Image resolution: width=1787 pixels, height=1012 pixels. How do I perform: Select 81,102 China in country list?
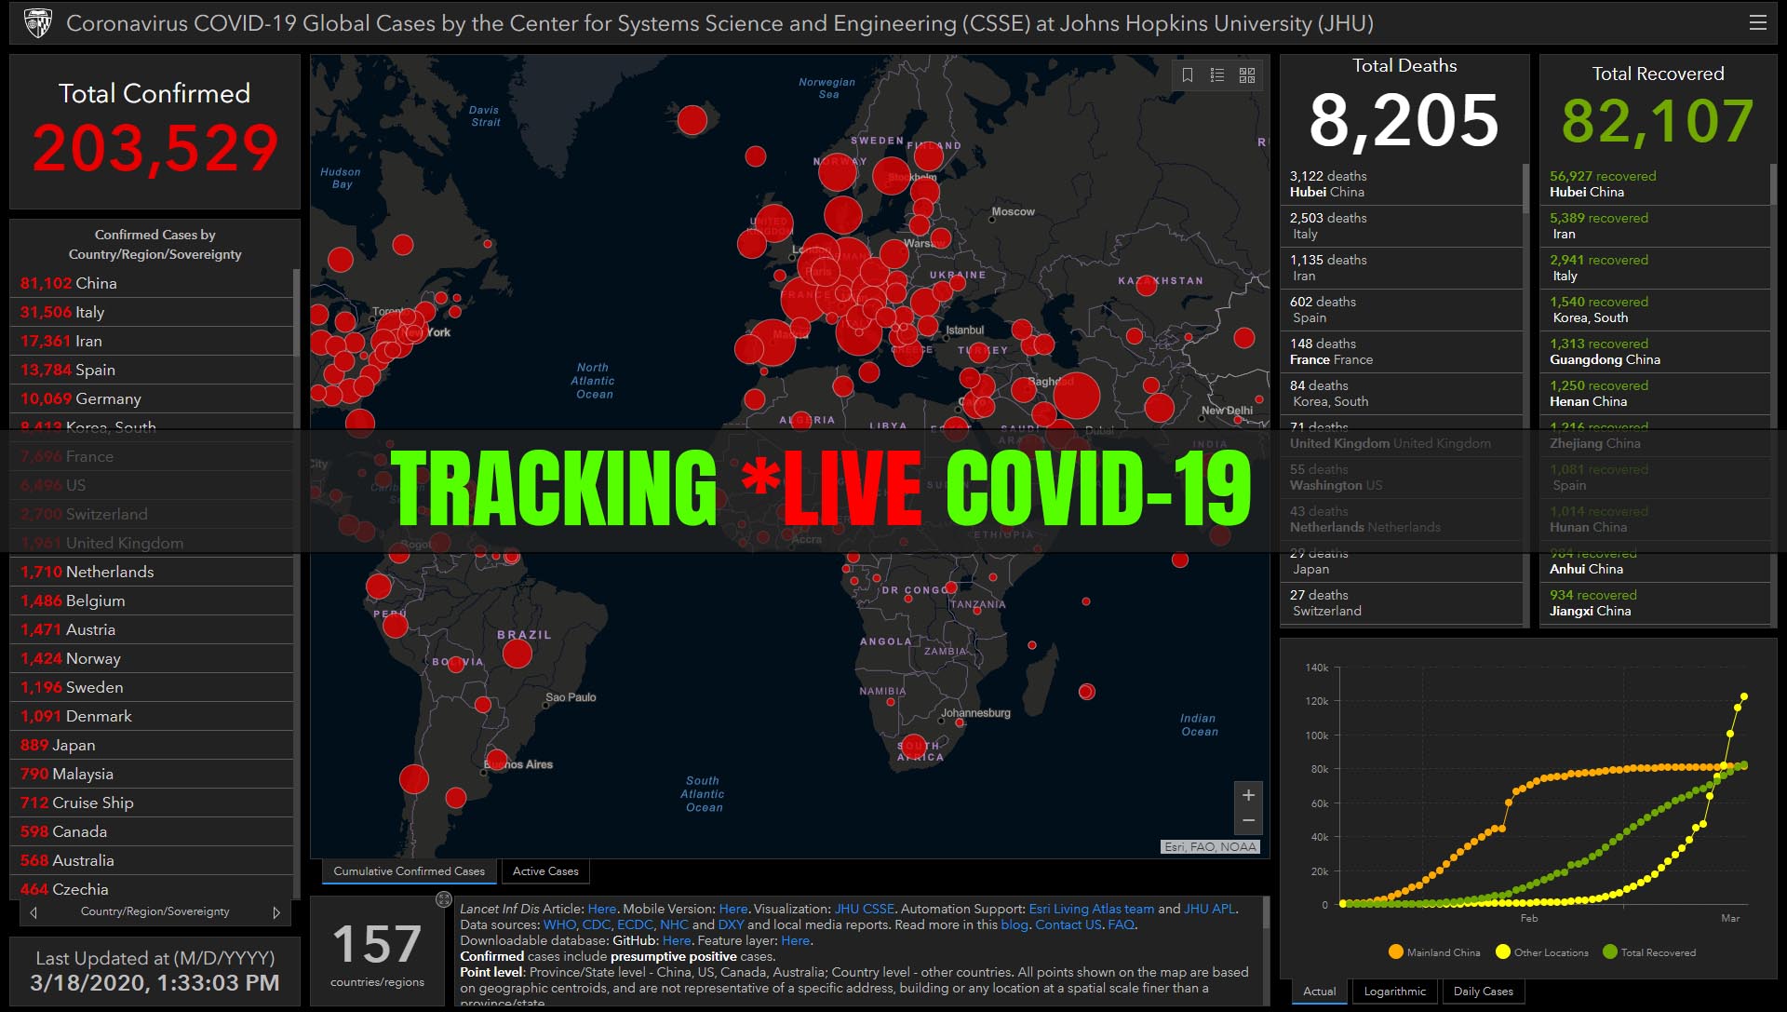pos(151,283)
